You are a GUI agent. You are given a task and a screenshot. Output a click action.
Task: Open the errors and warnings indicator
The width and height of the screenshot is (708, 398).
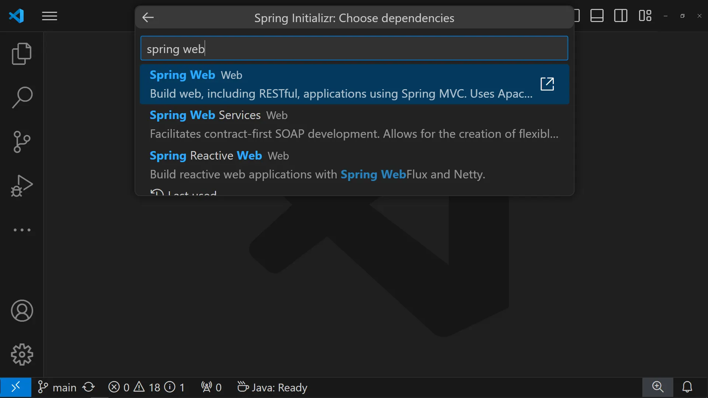[x=146, y=387]
